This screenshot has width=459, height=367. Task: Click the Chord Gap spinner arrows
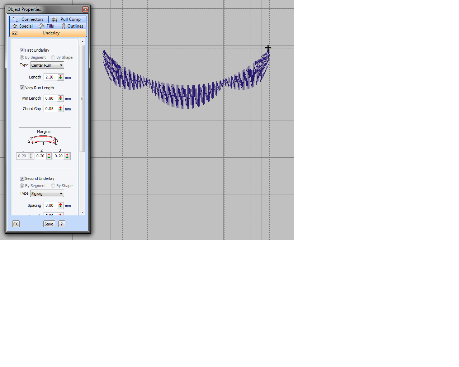pyautogui.click(x=60, y=109)
